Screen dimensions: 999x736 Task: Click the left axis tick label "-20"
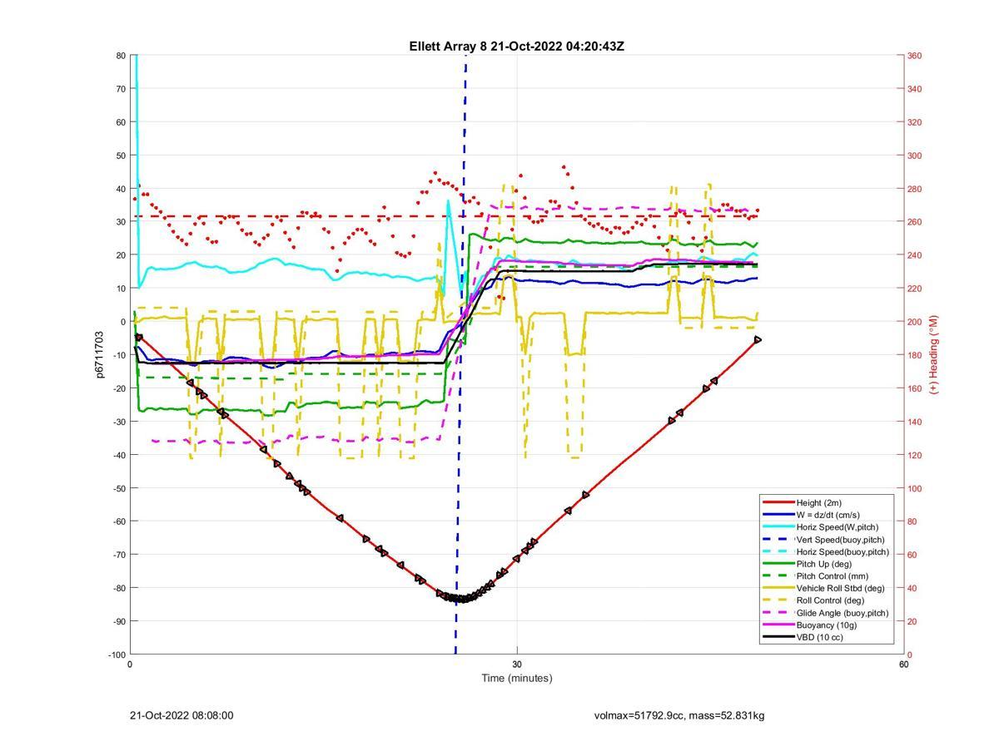pos(119,388)
